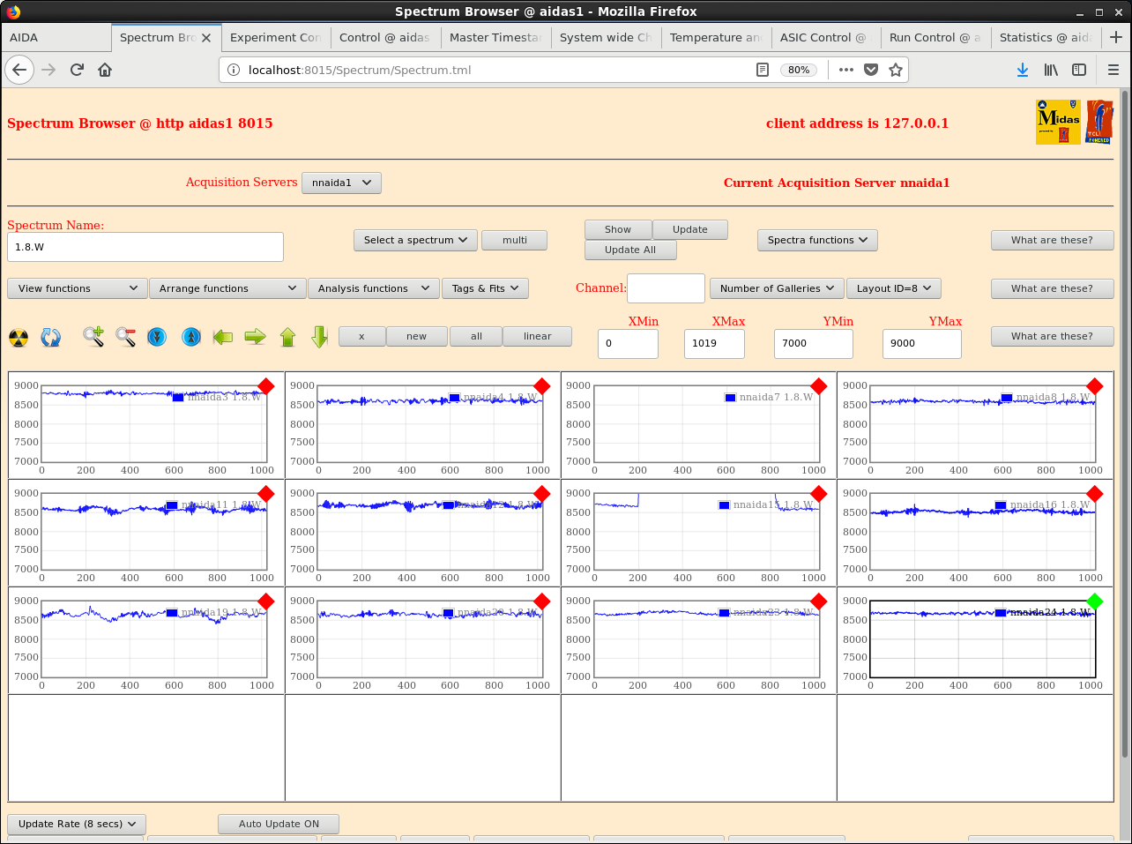Click the page vertical scrollbar
The height and width of the screenshot is (844, 1132).
(1125, 423)
